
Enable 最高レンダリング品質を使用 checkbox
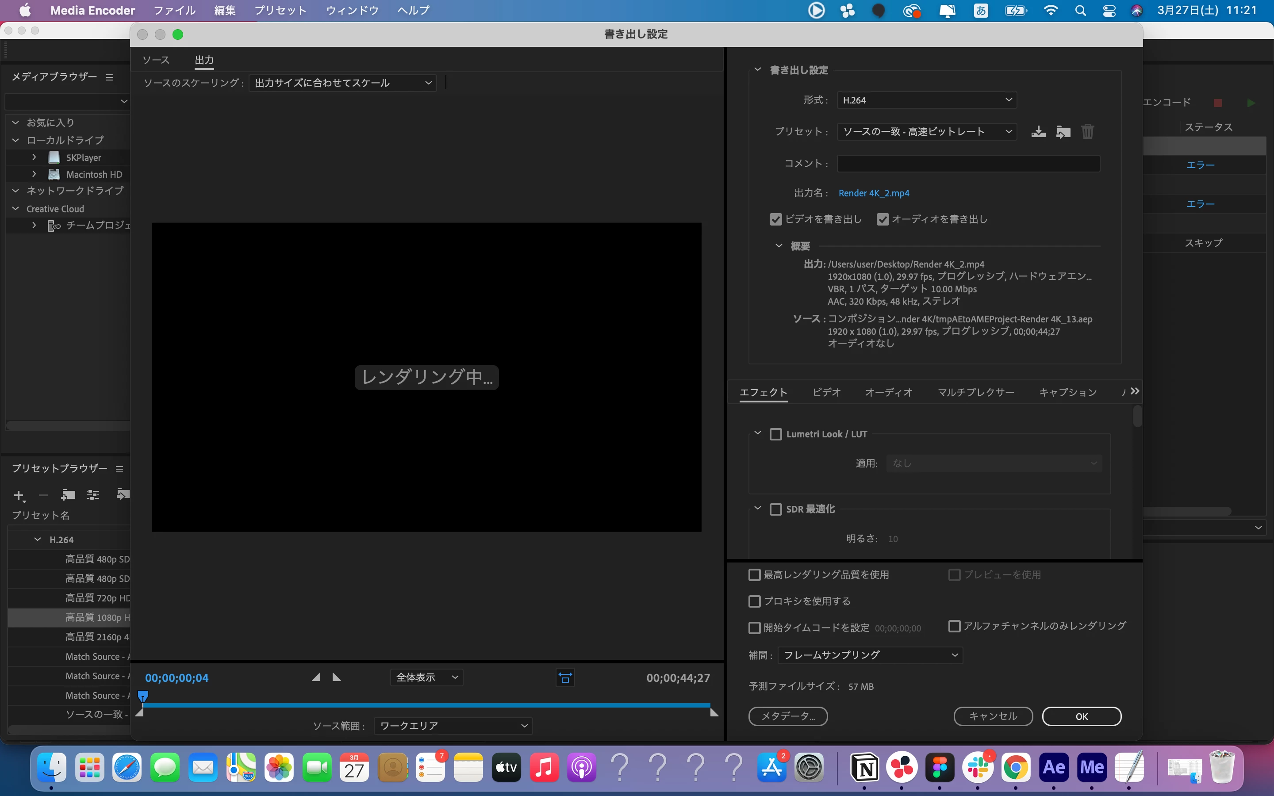[754, 575]
